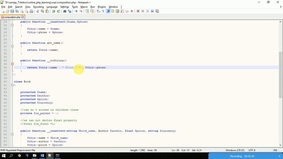
Task: Open Chrome from the taskbar
Action: click(19, 155)
